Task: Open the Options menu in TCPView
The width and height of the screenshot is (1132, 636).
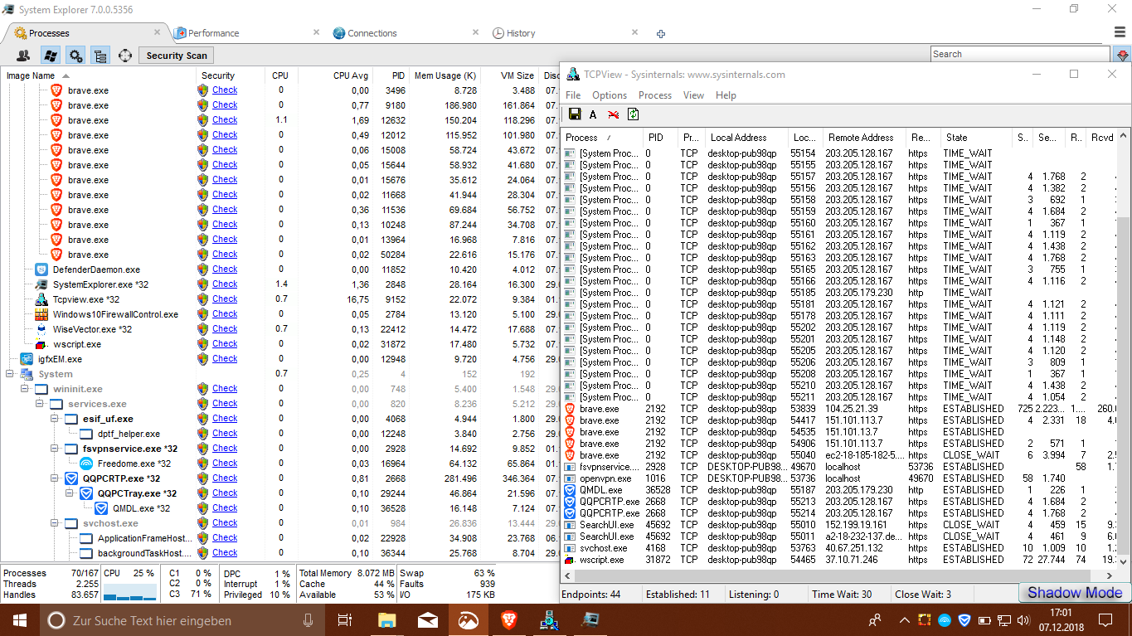Action: point(609,95)
